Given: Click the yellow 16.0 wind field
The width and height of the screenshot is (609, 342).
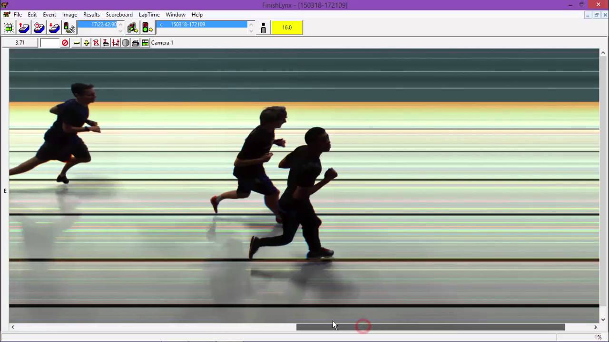Looking at the screenshot, I should click(x=287, y=28).
